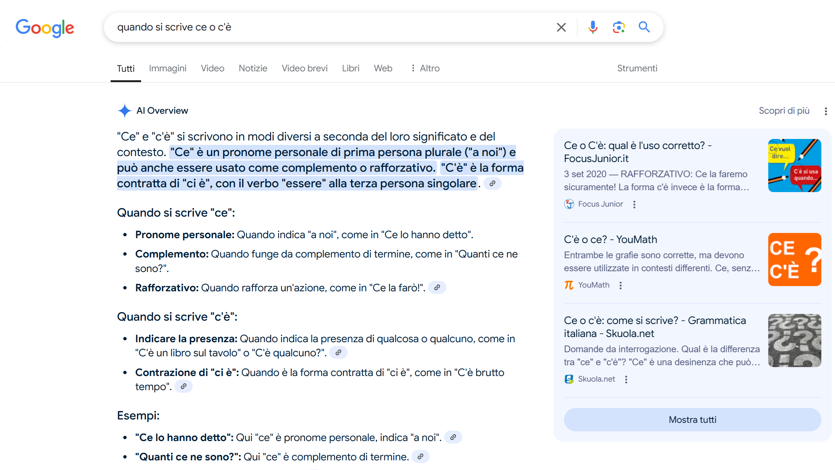
Task: Open AI Overview three-dot options menu
Action: pyautogui.click(x=826, y=111)
